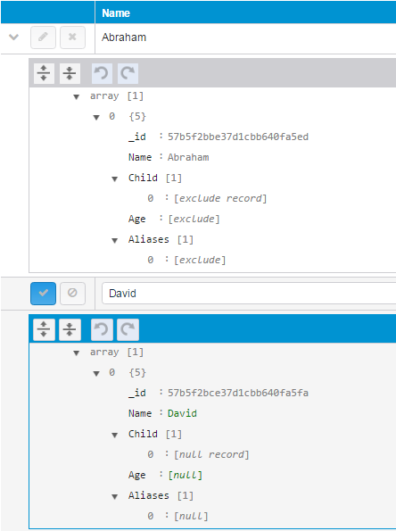Collapse the Child node under Abraham
Image resolution: width=396 pixels, height=531 pixels.
tap(115, 178)
